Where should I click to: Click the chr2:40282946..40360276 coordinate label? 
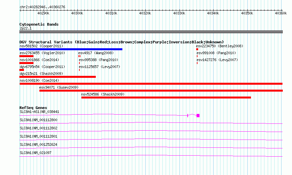[42, 7]
